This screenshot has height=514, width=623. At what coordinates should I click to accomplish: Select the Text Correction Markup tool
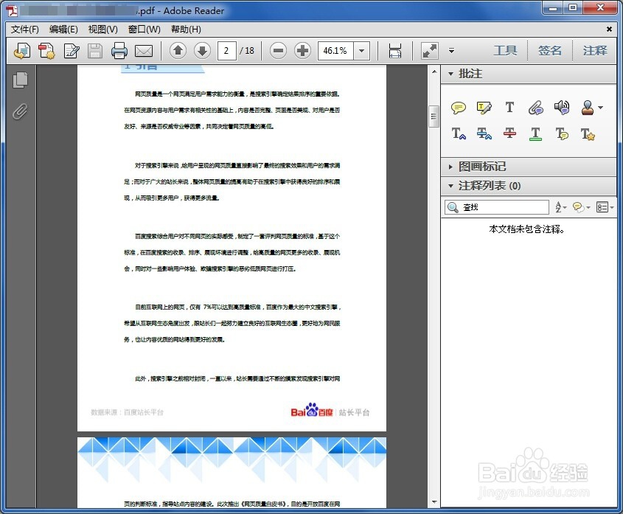(x=588, y=134)
